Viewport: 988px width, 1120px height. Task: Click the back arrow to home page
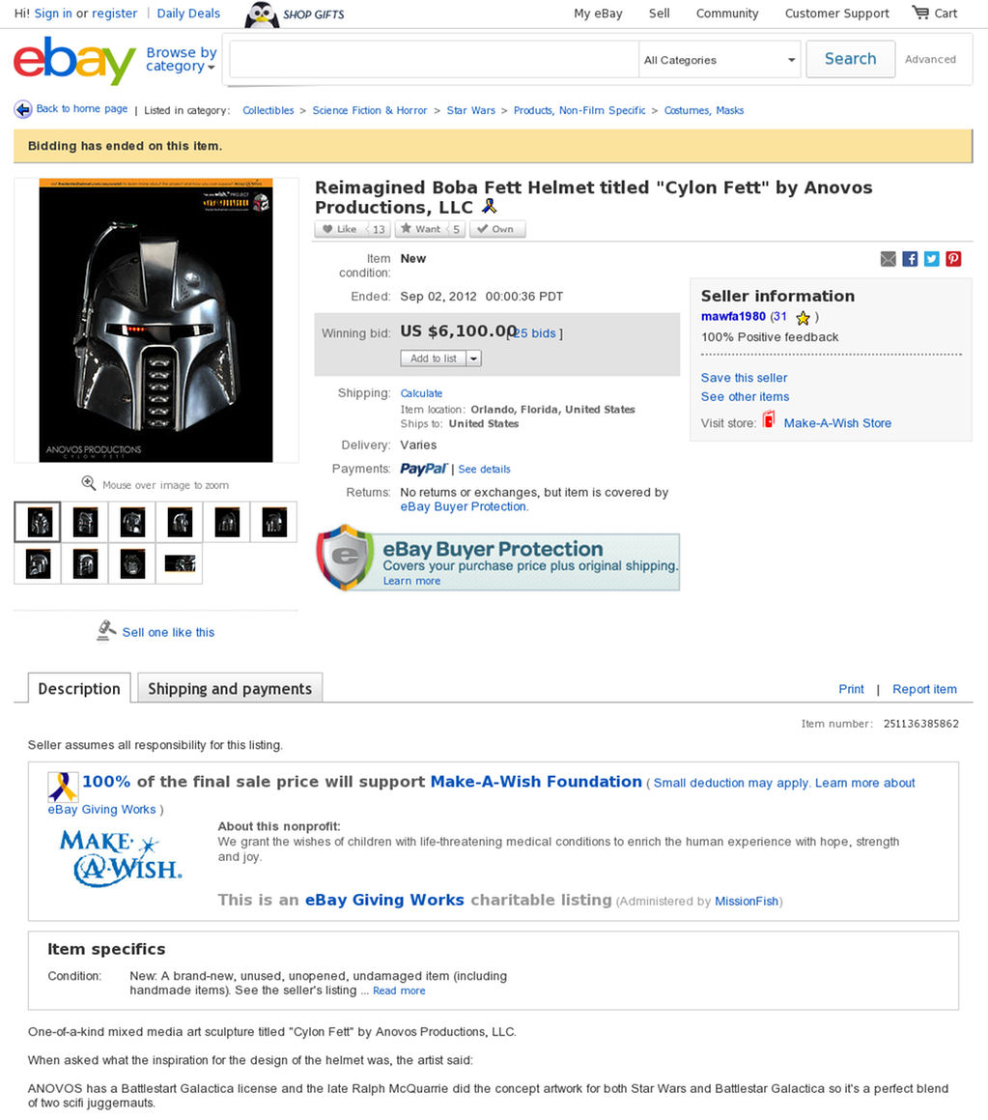tap(23, 109)
